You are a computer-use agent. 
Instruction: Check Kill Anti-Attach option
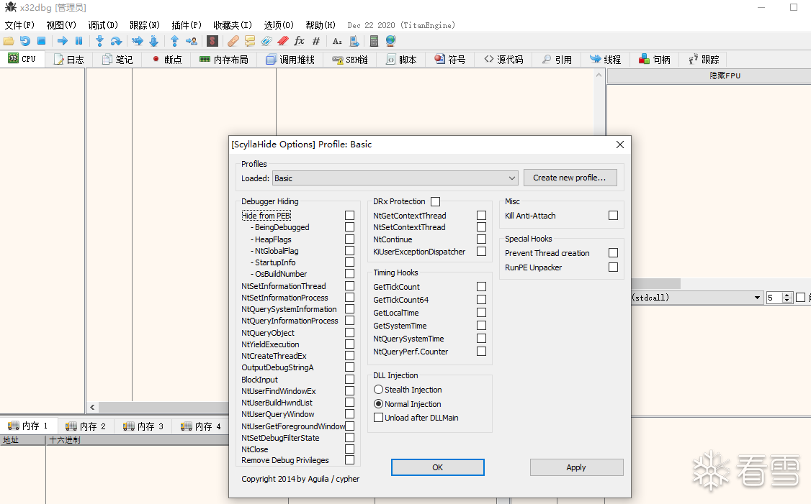tap(614, 216)
